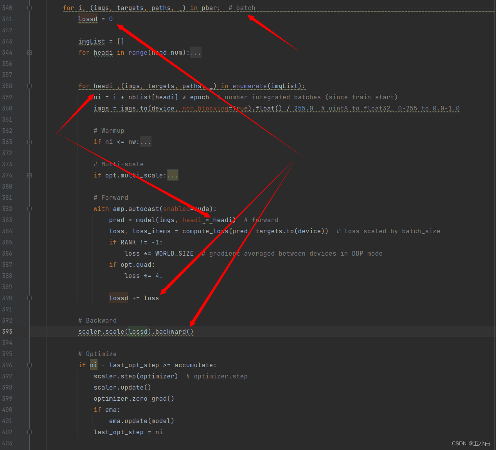Click 'scaler.update()' call
This screenshot has width=496, height=450.
(x=123, y=387)
